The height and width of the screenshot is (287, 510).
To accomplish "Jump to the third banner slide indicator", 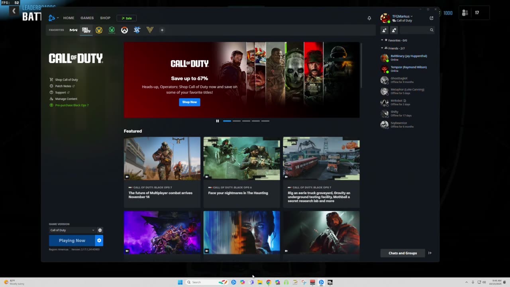I will point(246,121).
